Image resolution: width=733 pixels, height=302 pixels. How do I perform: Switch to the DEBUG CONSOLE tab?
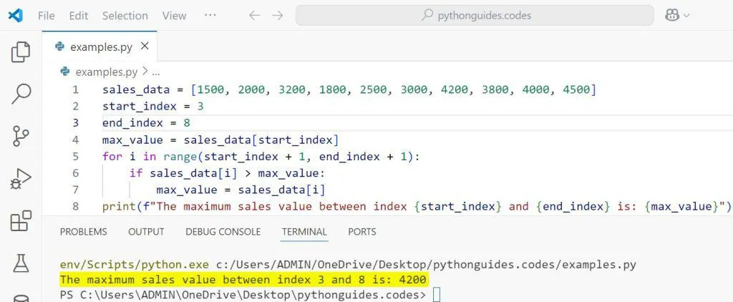pyautogui.click(x=223, y=232)
